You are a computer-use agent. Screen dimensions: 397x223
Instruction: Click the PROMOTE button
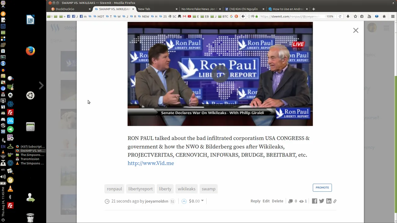322,188
